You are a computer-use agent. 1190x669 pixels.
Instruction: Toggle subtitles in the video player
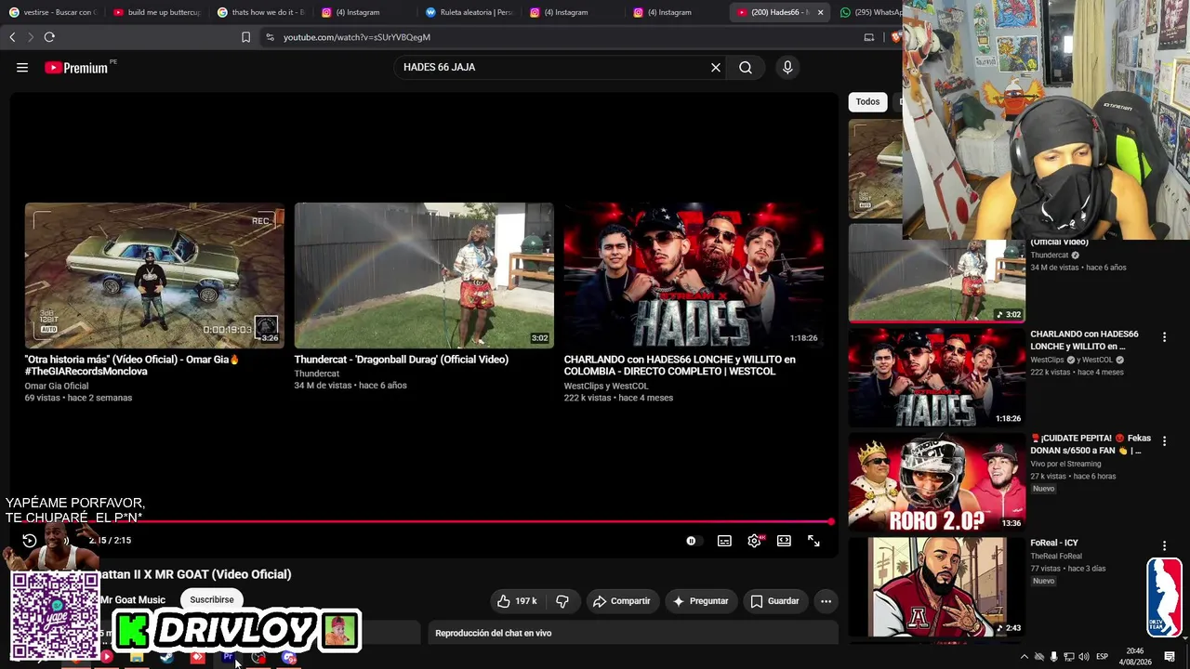click(724, 541)
